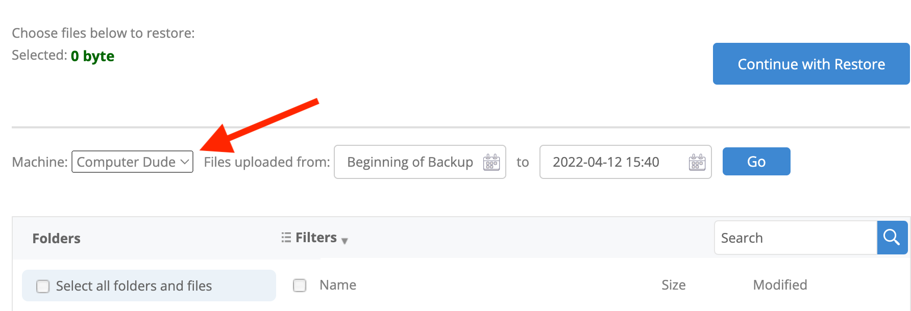Click the Beginning of Backup date field
Image resolution: width=911 pixels, height=311 pixels.
pyautogui.click(x=420, y=162)
